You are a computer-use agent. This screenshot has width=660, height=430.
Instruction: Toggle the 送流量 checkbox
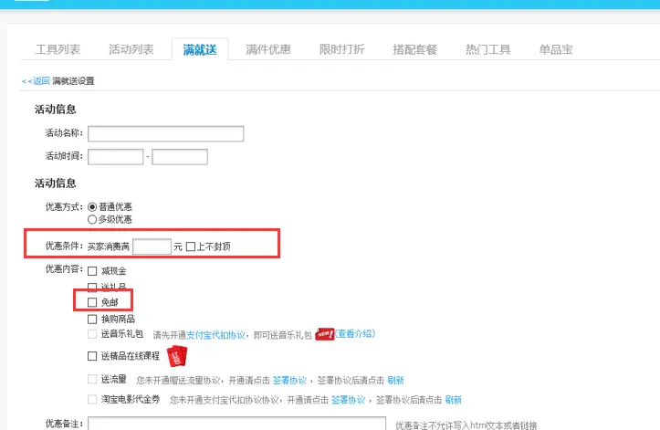pyautogui.click(x=92, y=379)
